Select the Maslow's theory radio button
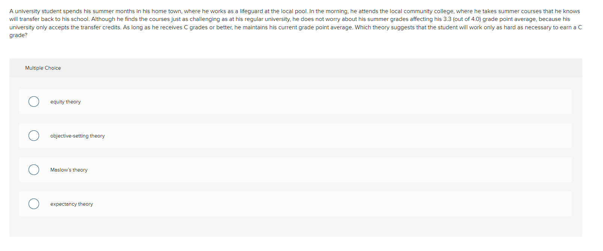This screenshot has height=251, width=603. pyautogui.click(x=33, y=170)
